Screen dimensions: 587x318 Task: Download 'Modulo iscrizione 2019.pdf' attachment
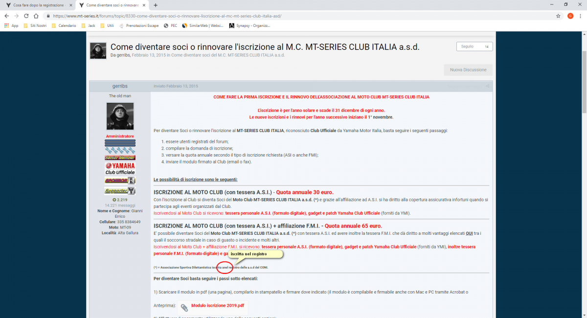pos(217,305)
